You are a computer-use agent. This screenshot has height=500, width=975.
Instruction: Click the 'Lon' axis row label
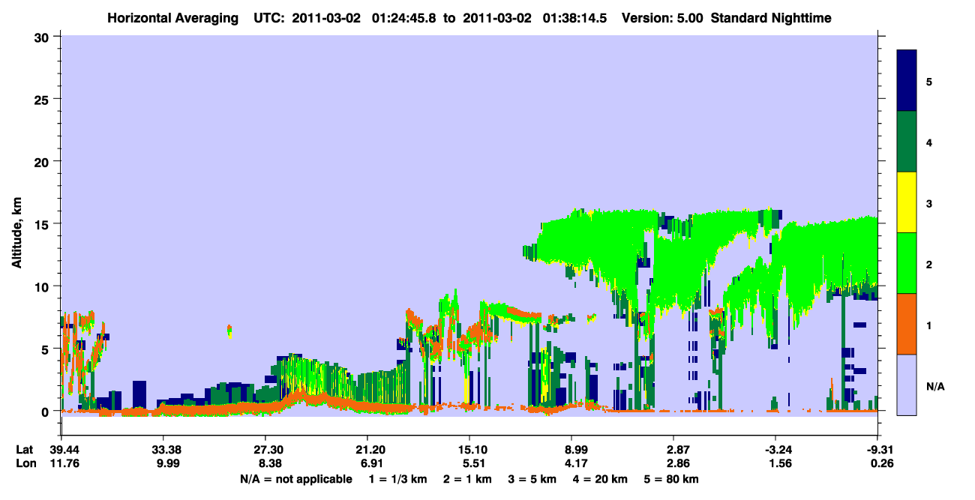pyautogui.click(x=25, y=463)
